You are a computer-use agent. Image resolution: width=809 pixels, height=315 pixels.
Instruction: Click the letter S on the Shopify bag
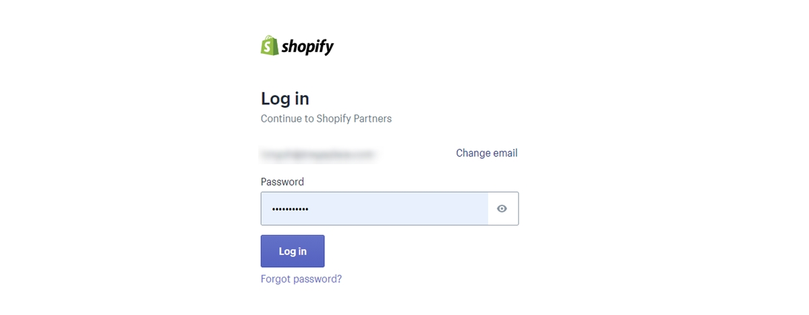coord(269,47)
